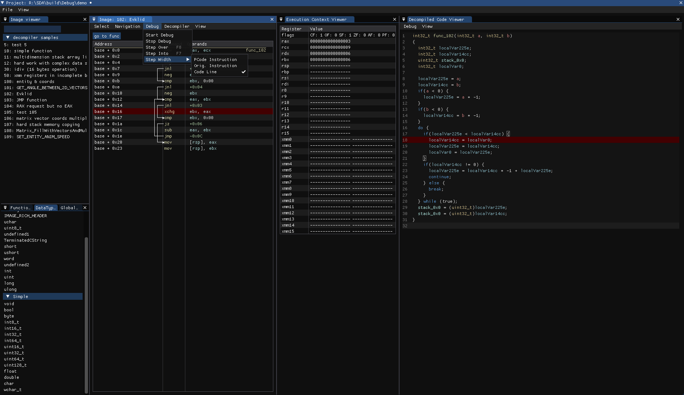Close the Image: 102: Evklid tab

[x=272, y=19]
